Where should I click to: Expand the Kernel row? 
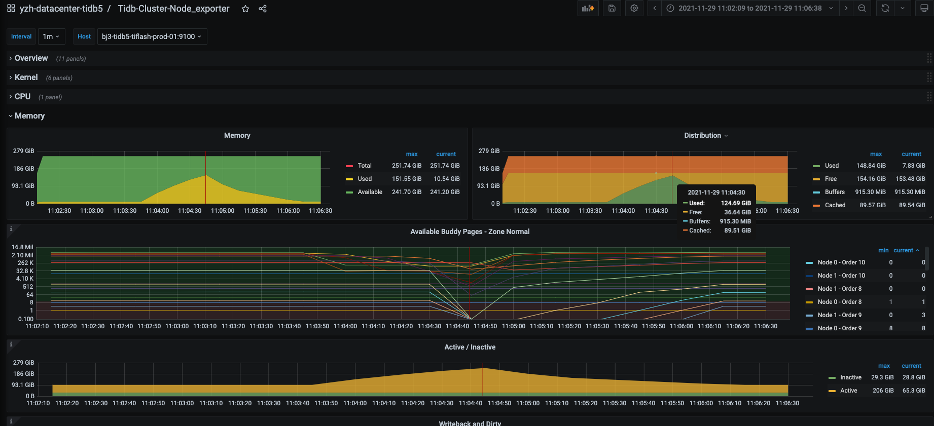(26, 78)
